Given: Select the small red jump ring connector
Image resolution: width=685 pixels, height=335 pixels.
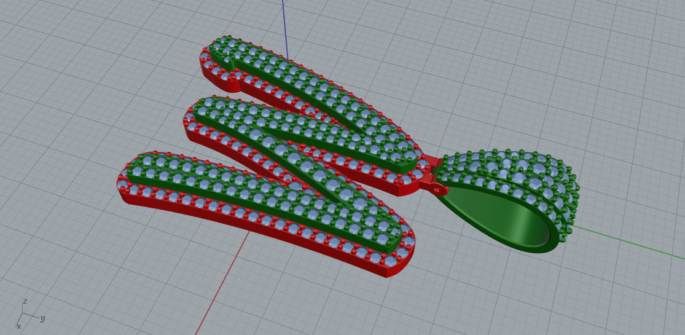Looking at the screenshot, I should click(439, 189).
